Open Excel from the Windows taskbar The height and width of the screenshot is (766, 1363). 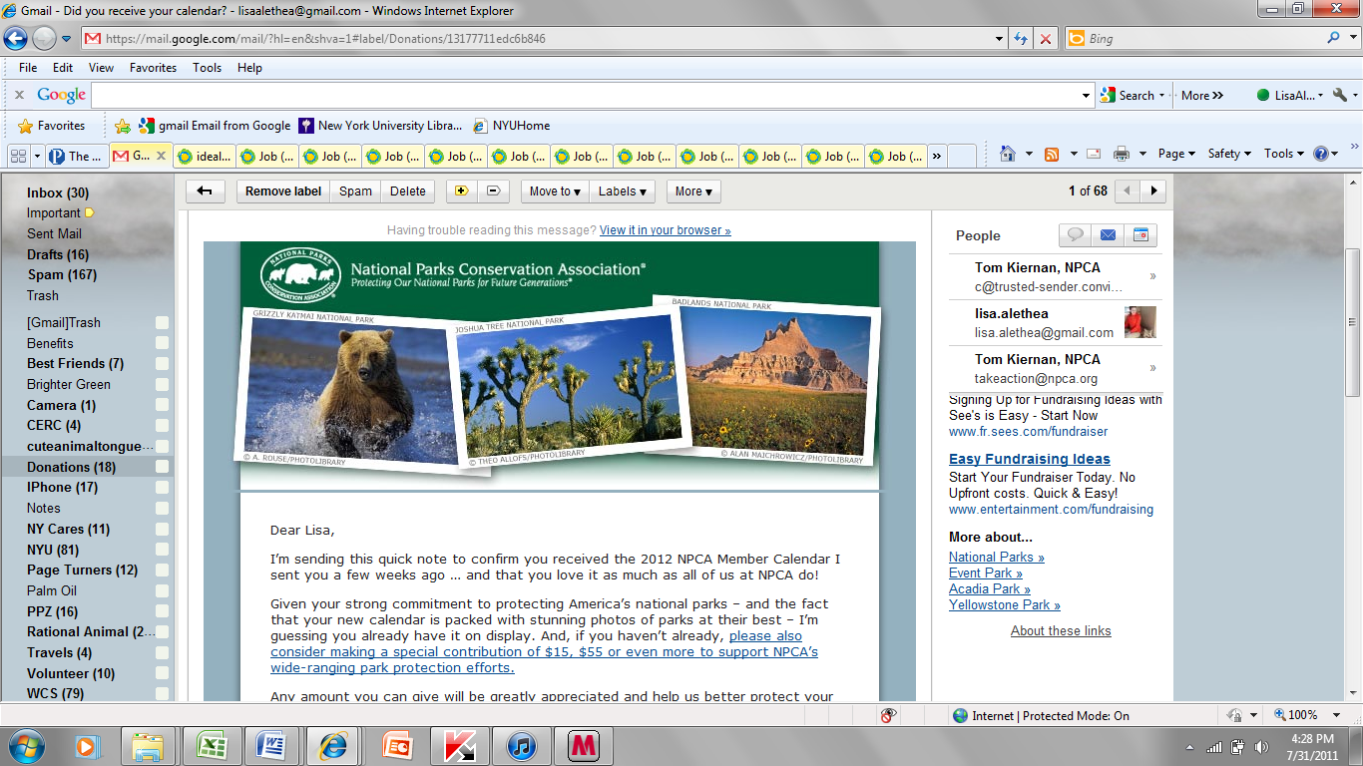pos(211,745)
